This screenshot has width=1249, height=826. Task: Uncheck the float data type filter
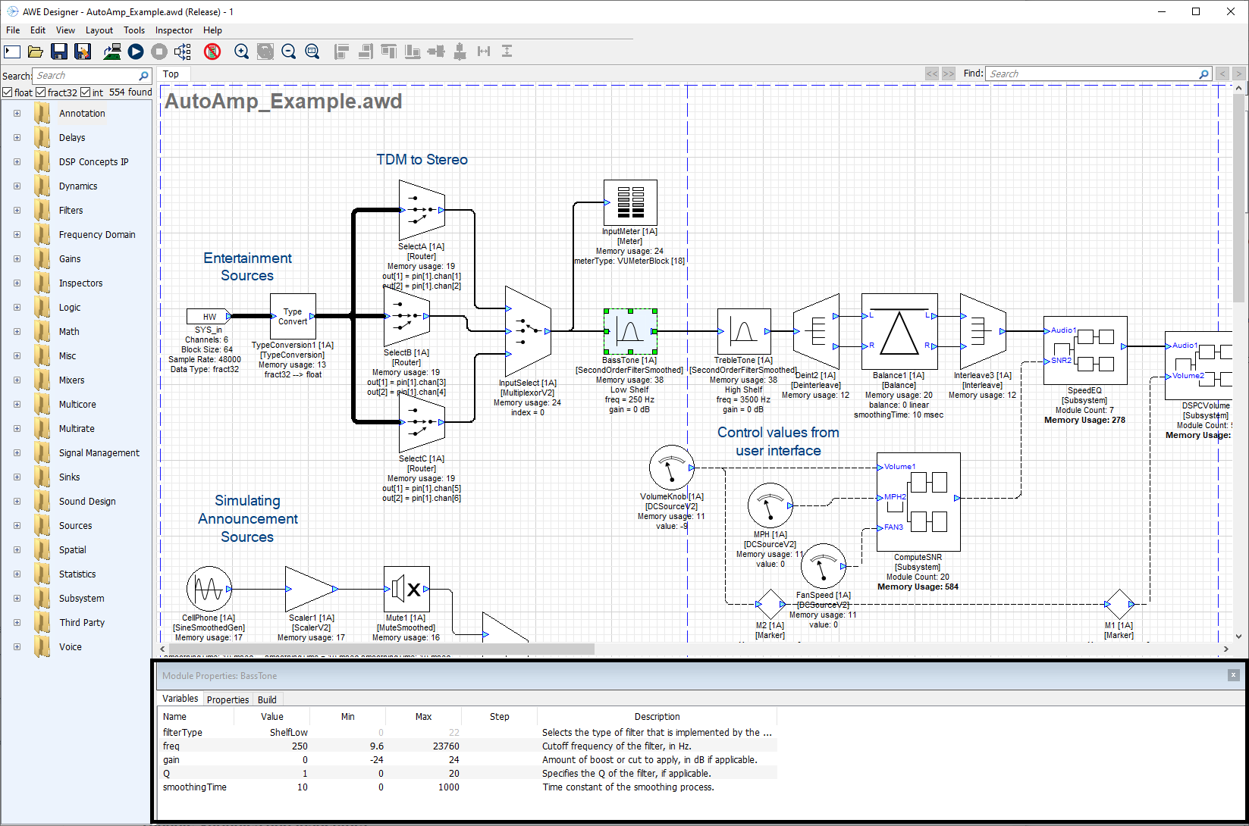tap(6, 92)
